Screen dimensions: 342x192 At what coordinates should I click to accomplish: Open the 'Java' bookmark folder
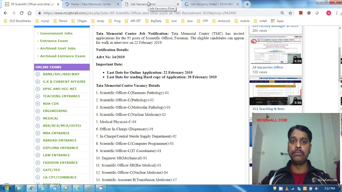pyautogui.click(x=187, y=21)
